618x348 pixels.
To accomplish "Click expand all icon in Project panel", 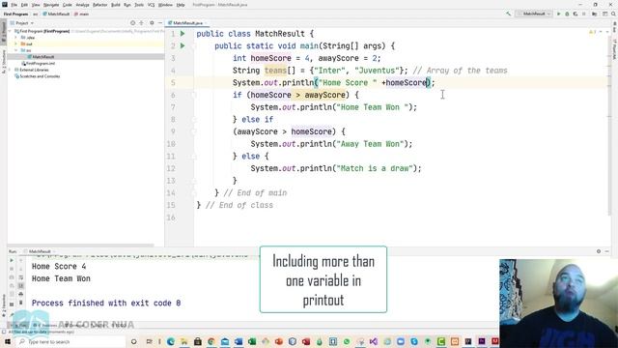I will (x=142, y=23).
